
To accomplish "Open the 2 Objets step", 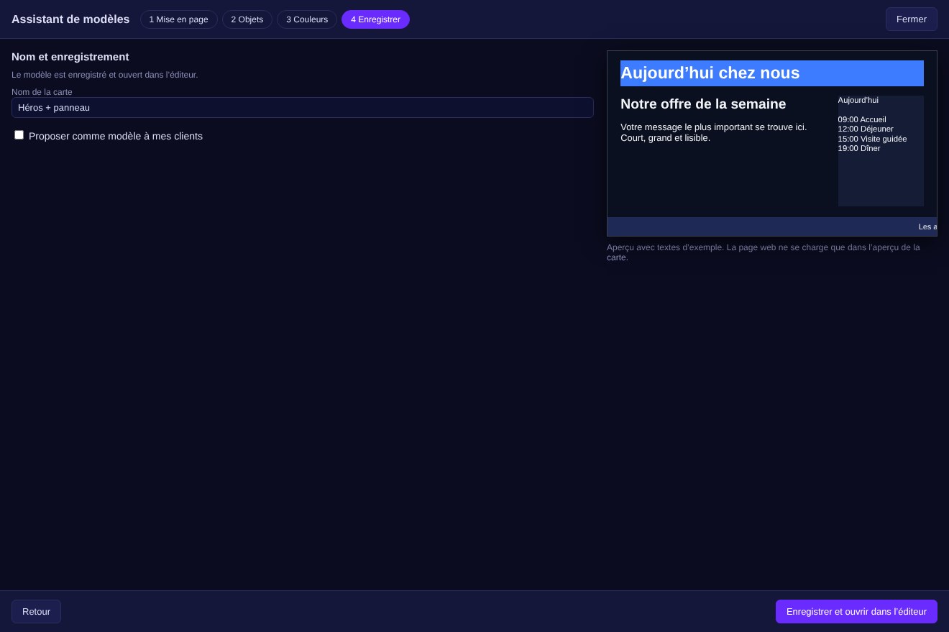I will click(x=247, y=19).
